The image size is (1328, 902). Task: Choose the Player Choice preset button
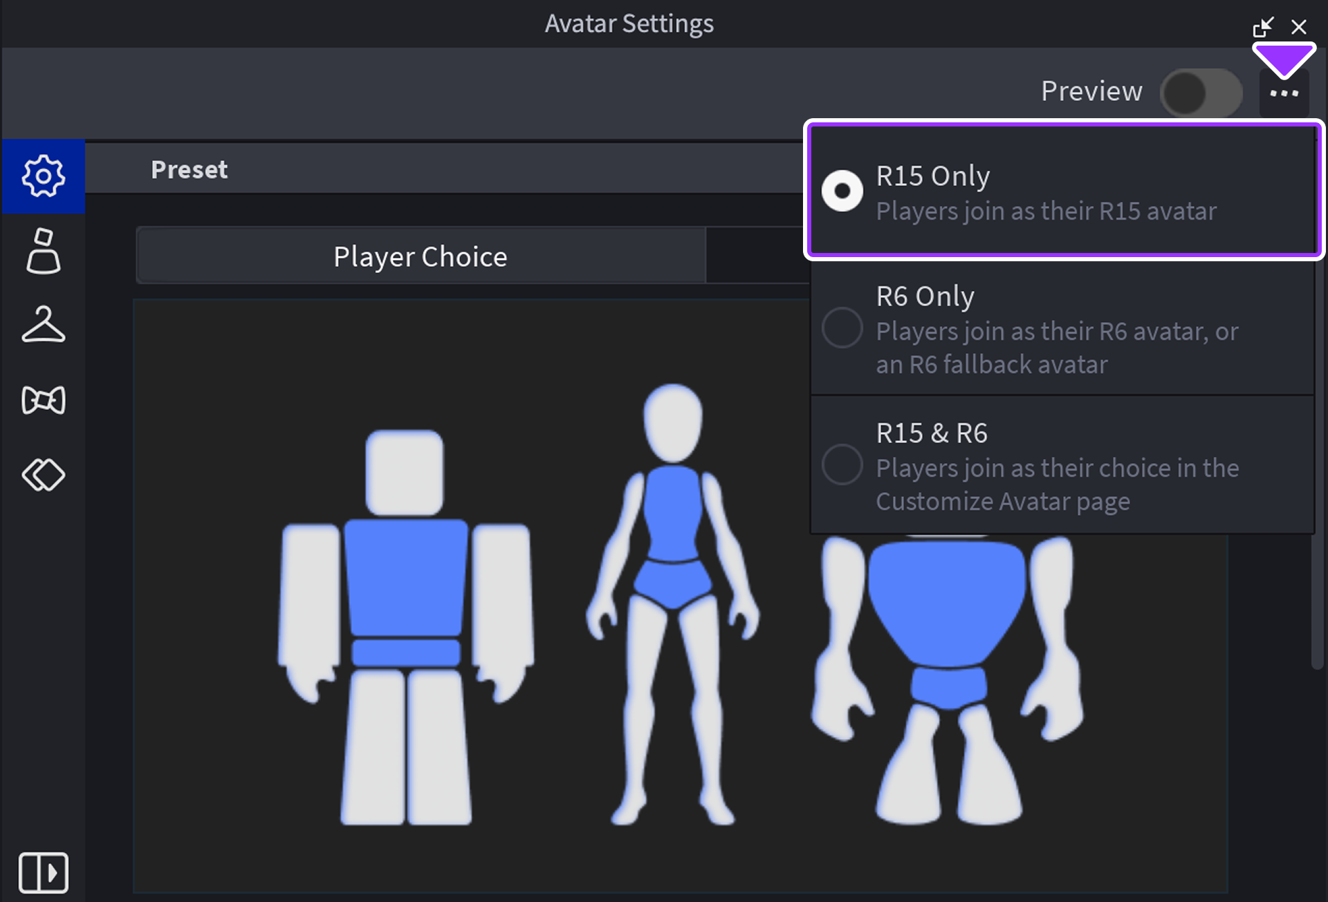[421, 256]
